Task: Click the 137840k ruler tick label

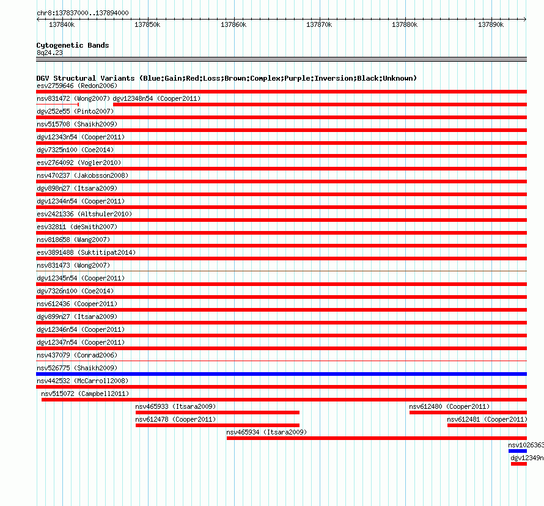Action: pos(62,24)
